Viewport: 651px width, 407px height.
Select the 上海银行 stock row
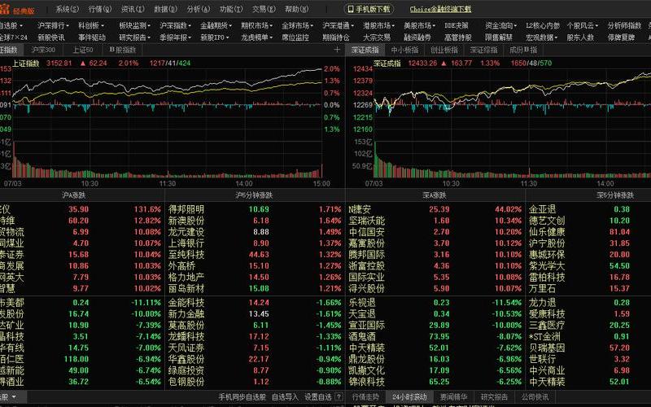point(255,243)
